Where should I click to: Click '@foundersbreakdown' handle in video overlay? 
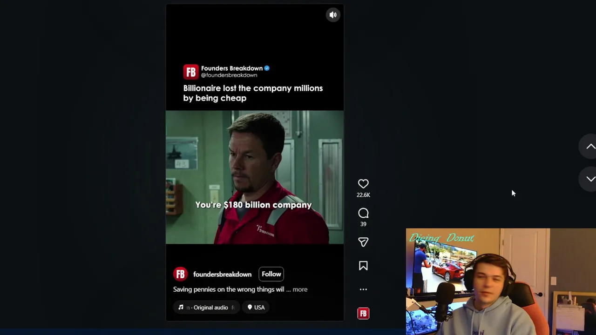coord(229,75)
